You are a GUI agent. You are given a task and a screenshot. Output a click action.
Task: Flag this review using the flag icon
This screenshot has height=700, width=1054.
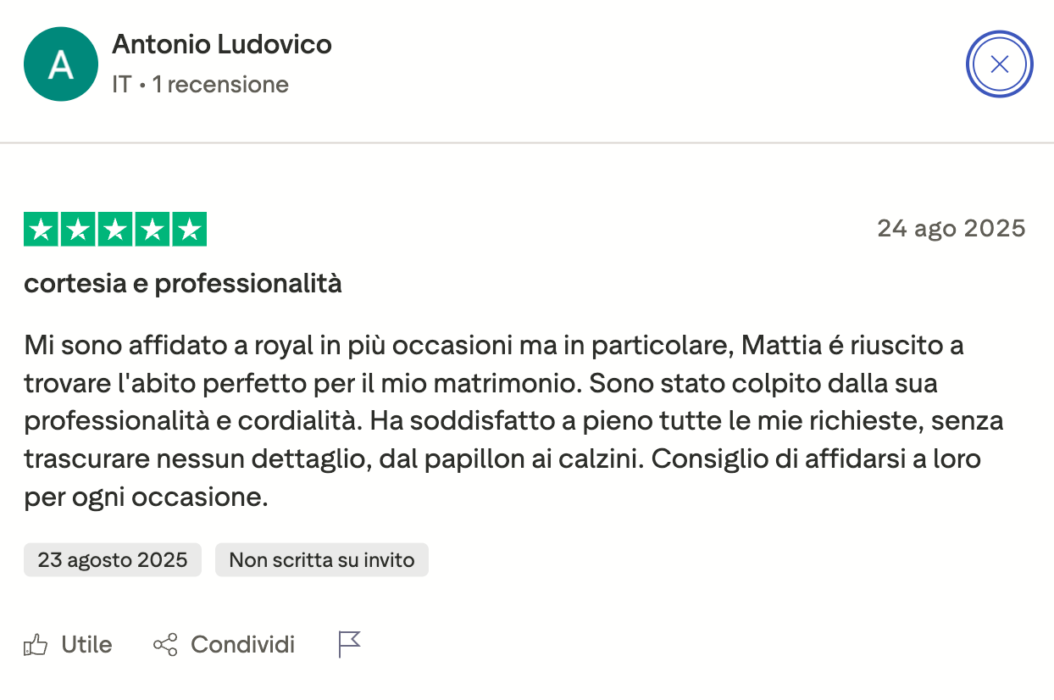point(349,644)
